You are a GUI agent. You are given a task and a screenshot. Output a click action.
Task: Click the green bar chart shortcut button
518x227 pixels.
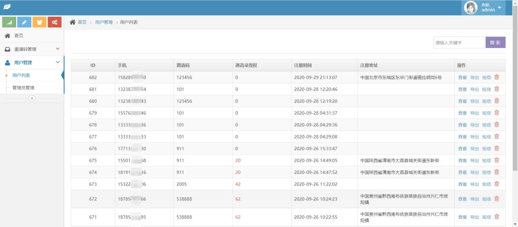[x=9, y=22]
